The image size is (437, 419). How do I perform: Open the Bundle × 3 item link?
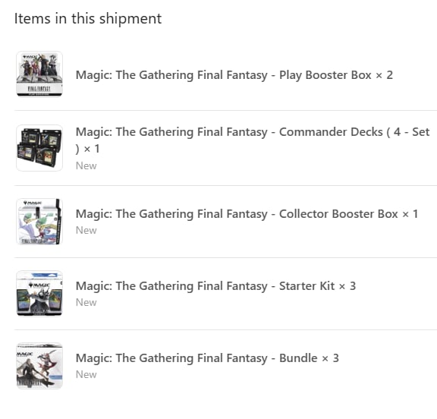(x=207, y=358)
